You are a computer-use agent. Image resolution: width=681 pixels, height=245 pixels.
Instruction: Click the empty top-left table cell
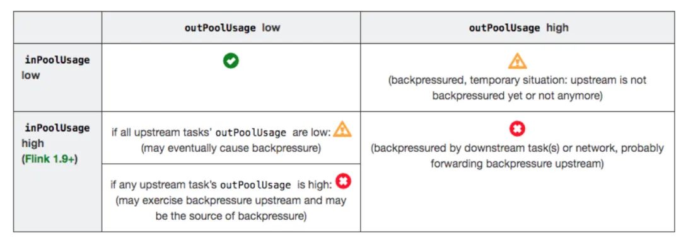click(58, 27)
